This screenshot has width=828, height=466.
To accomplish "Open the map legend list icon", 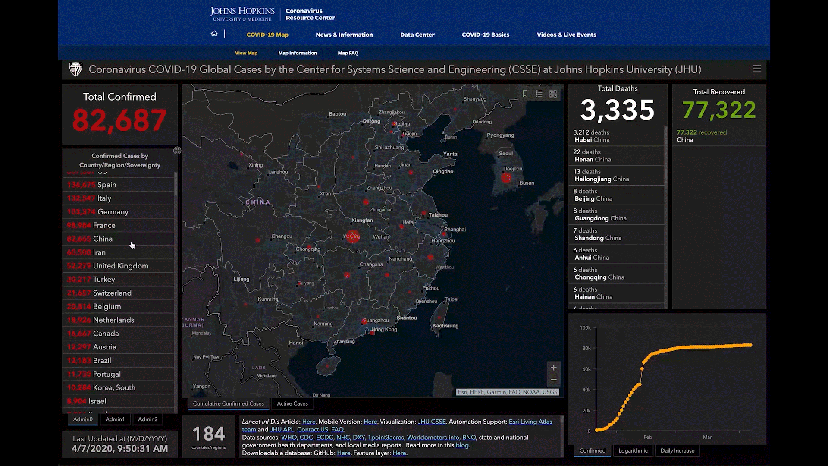I will coord(539,94).
